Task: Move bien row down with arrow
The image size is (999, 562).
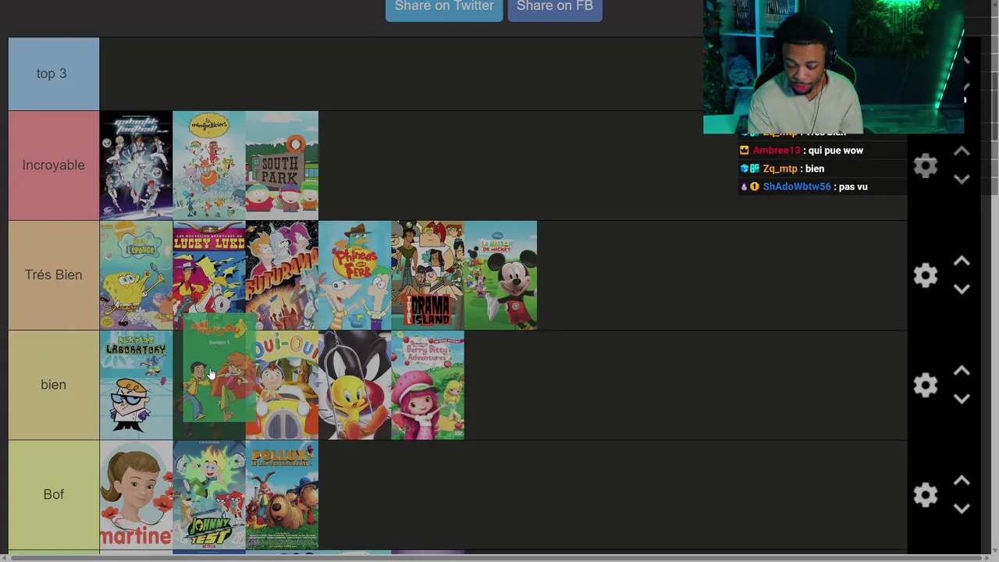Action: click(962, 399)
